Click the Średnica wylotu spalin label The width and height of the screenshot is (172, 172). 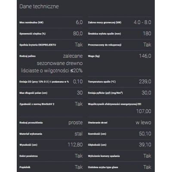[104, 34]
